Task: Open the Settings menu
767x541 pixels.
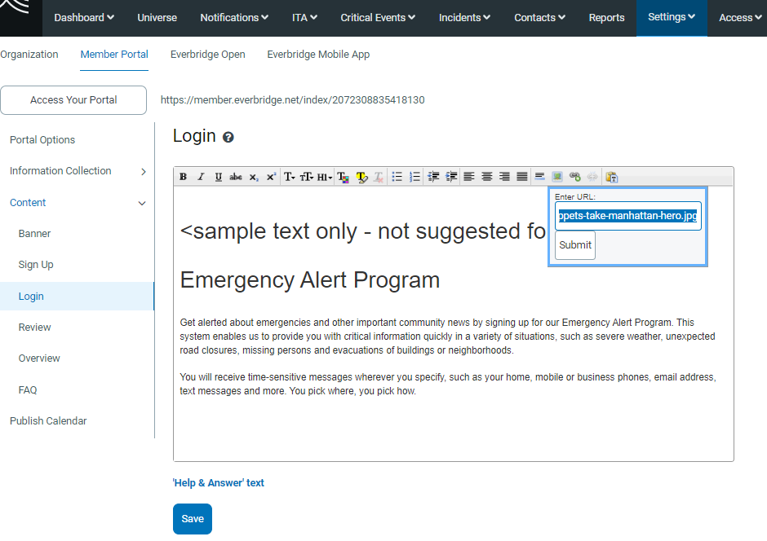Action: pyautogui.click(x=672, y=17)
